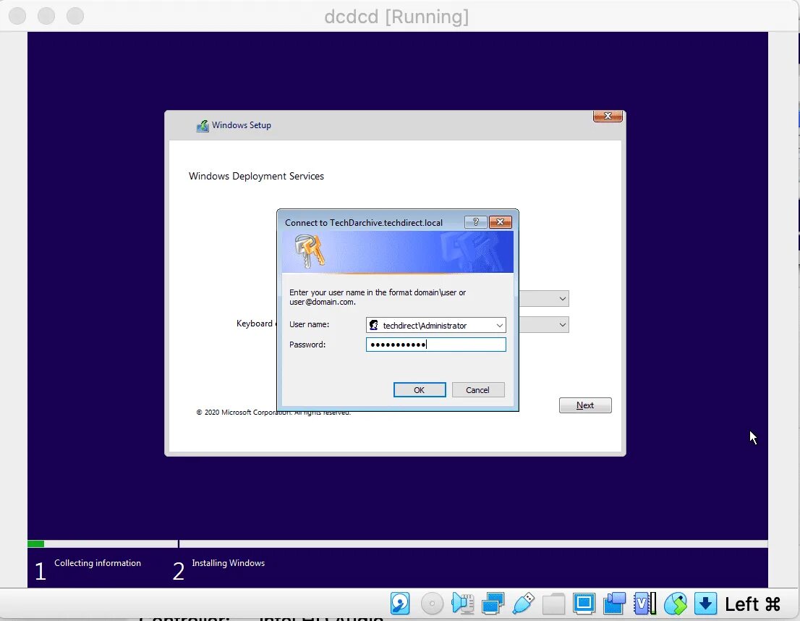Click the hard disk activity icon in VirtualBox status bar

tap(400, 604)
